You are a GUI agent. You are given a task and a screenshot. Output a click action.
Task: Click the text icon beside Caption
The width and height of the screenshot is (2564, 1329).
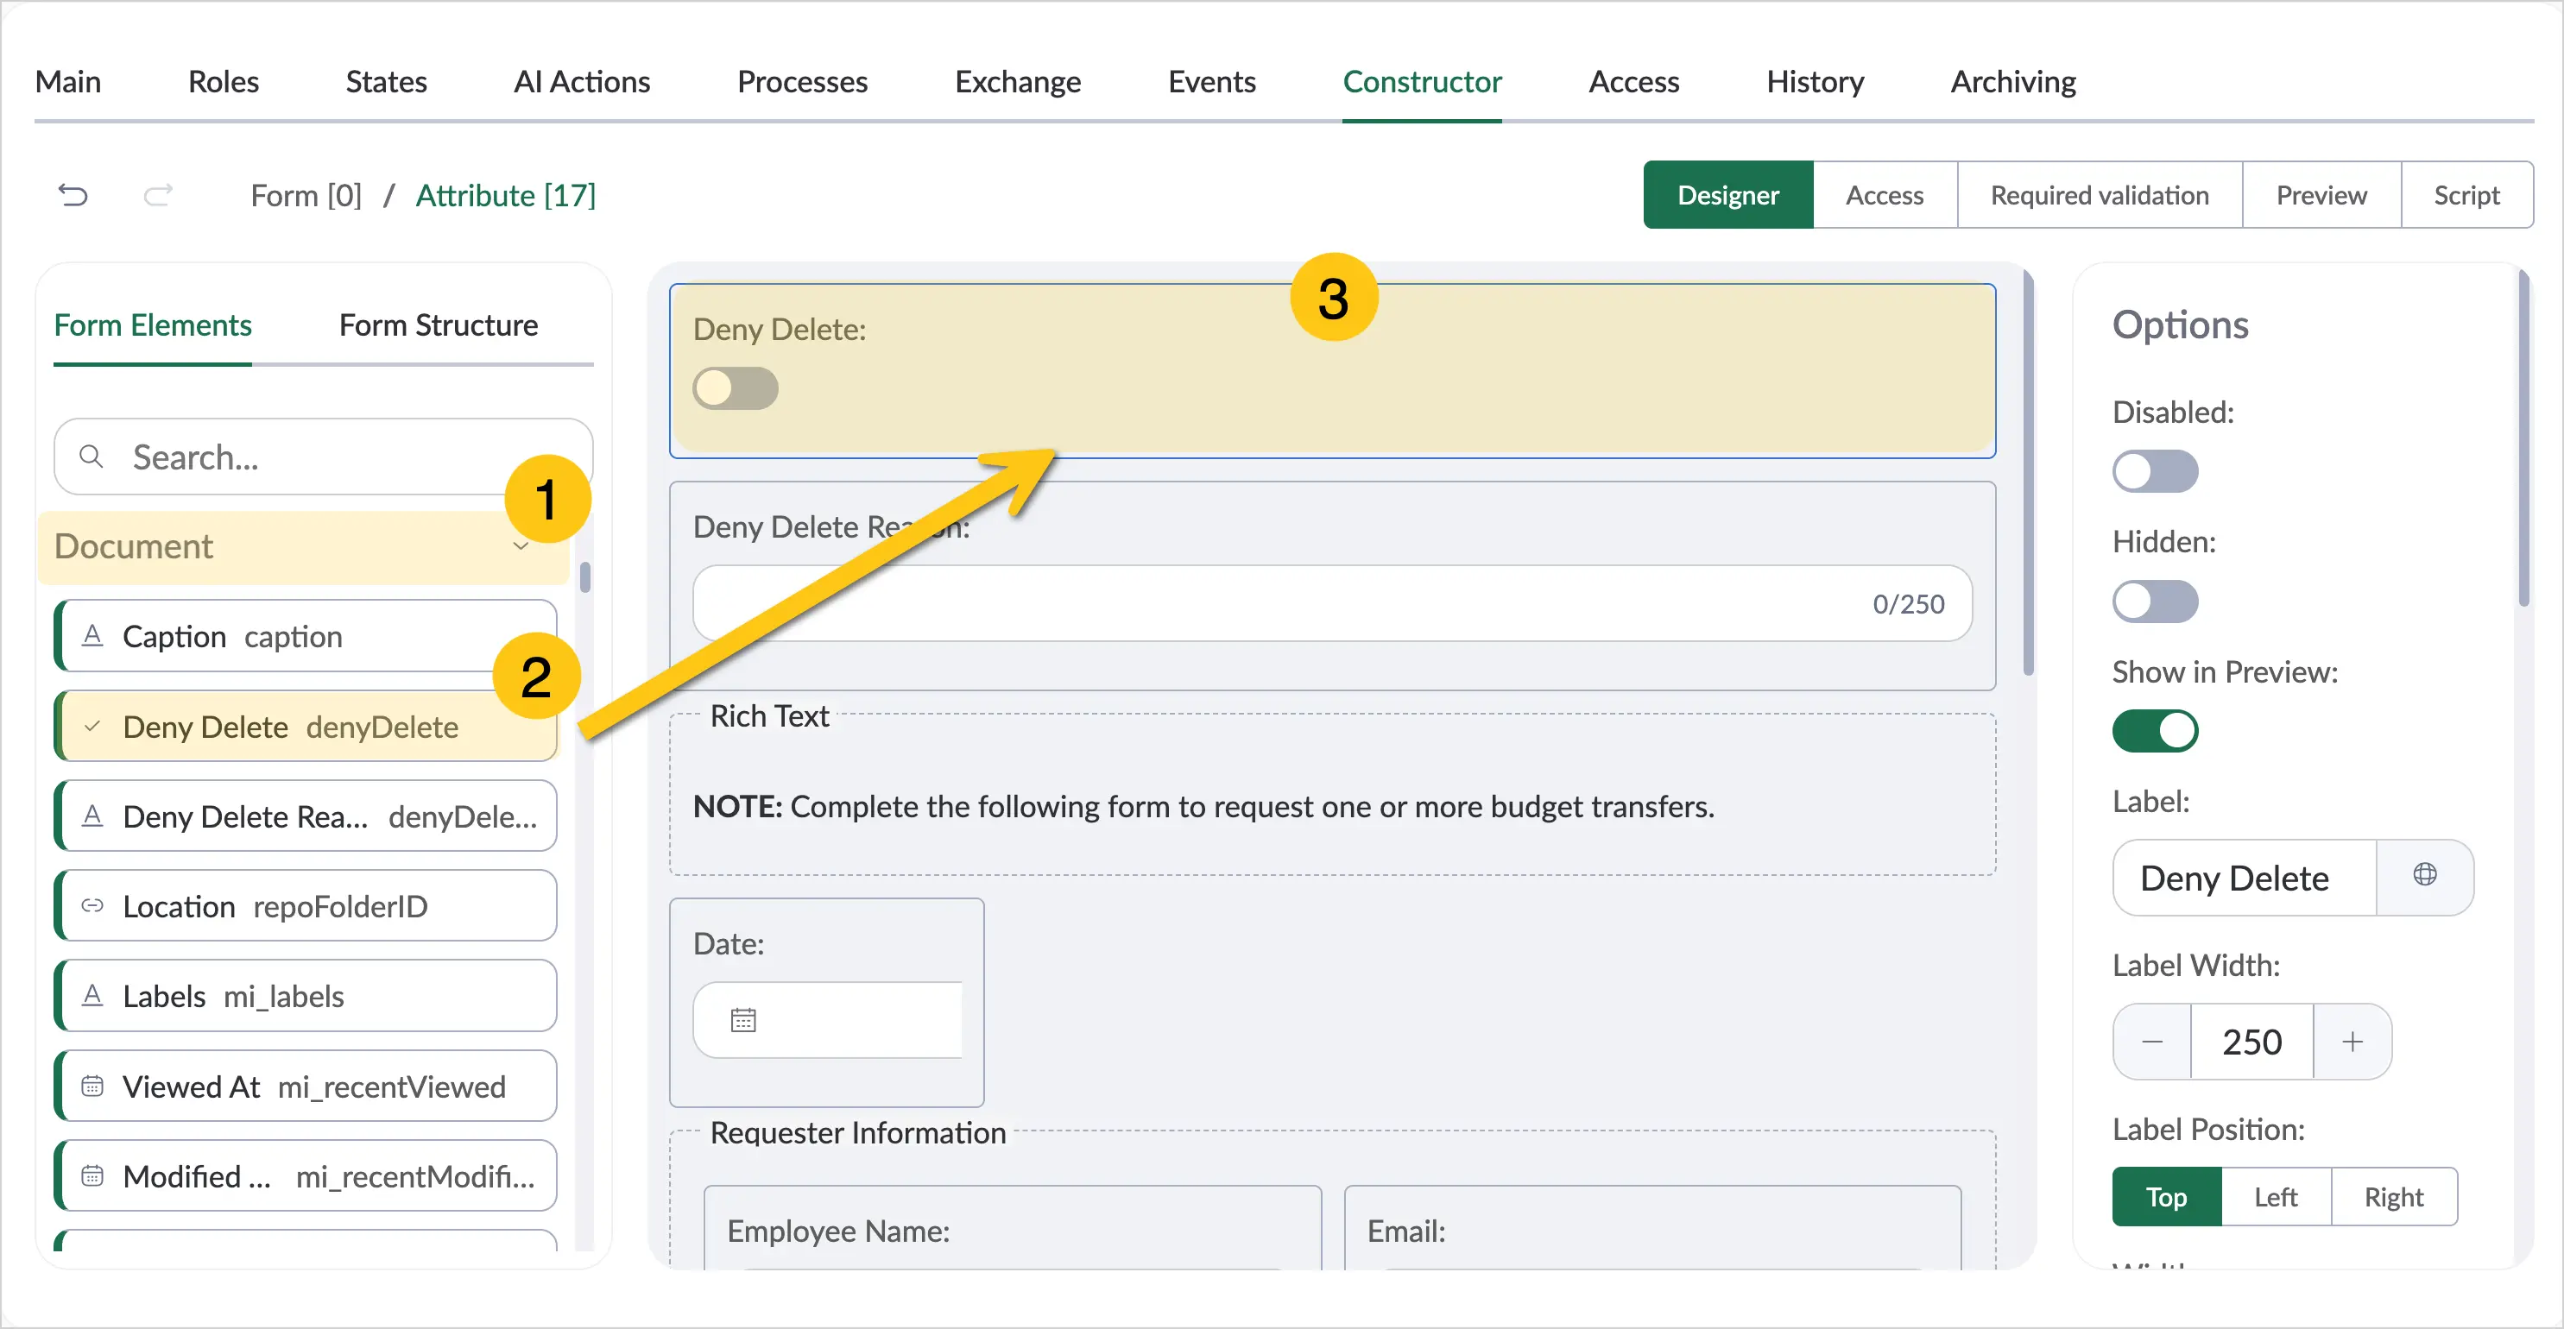coord(92,636)
